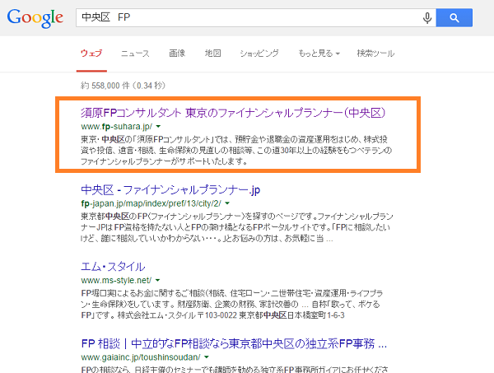Click the blue magnifier search button
Screen dimensions: 494x373
point(454,17)
